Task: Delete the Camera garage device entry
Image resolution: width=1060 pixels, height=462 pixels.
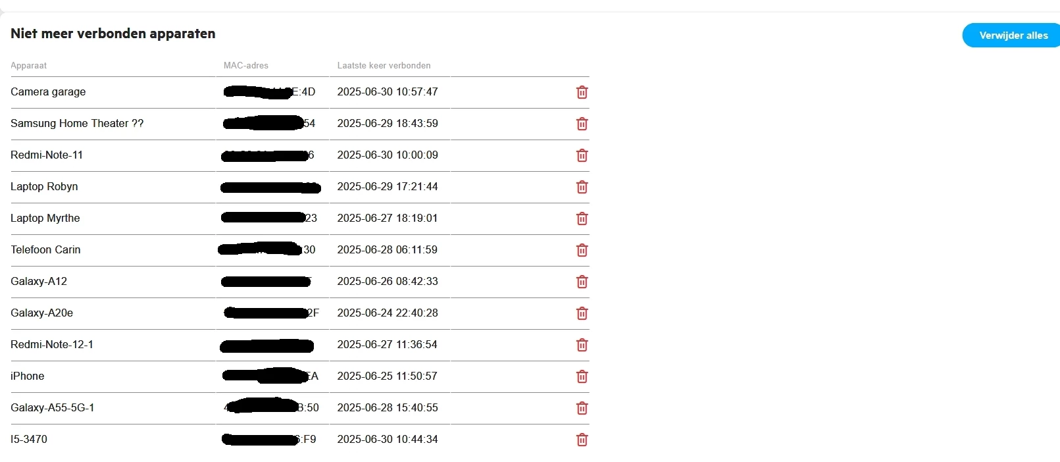Action: (x=582, y=92)
